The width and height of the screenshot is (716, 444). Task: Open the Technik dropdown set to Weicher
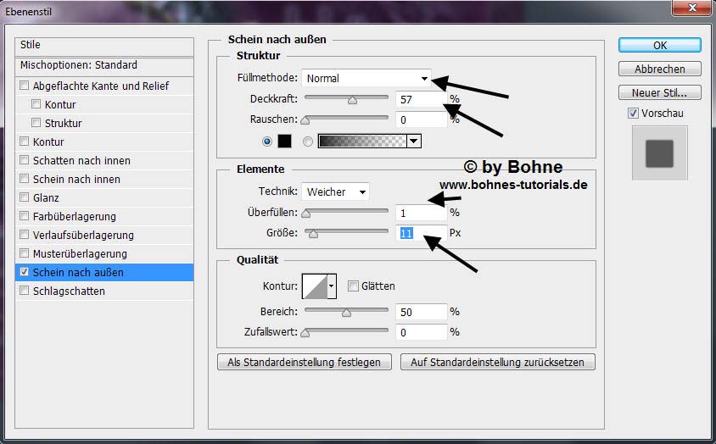coord(335,192)
